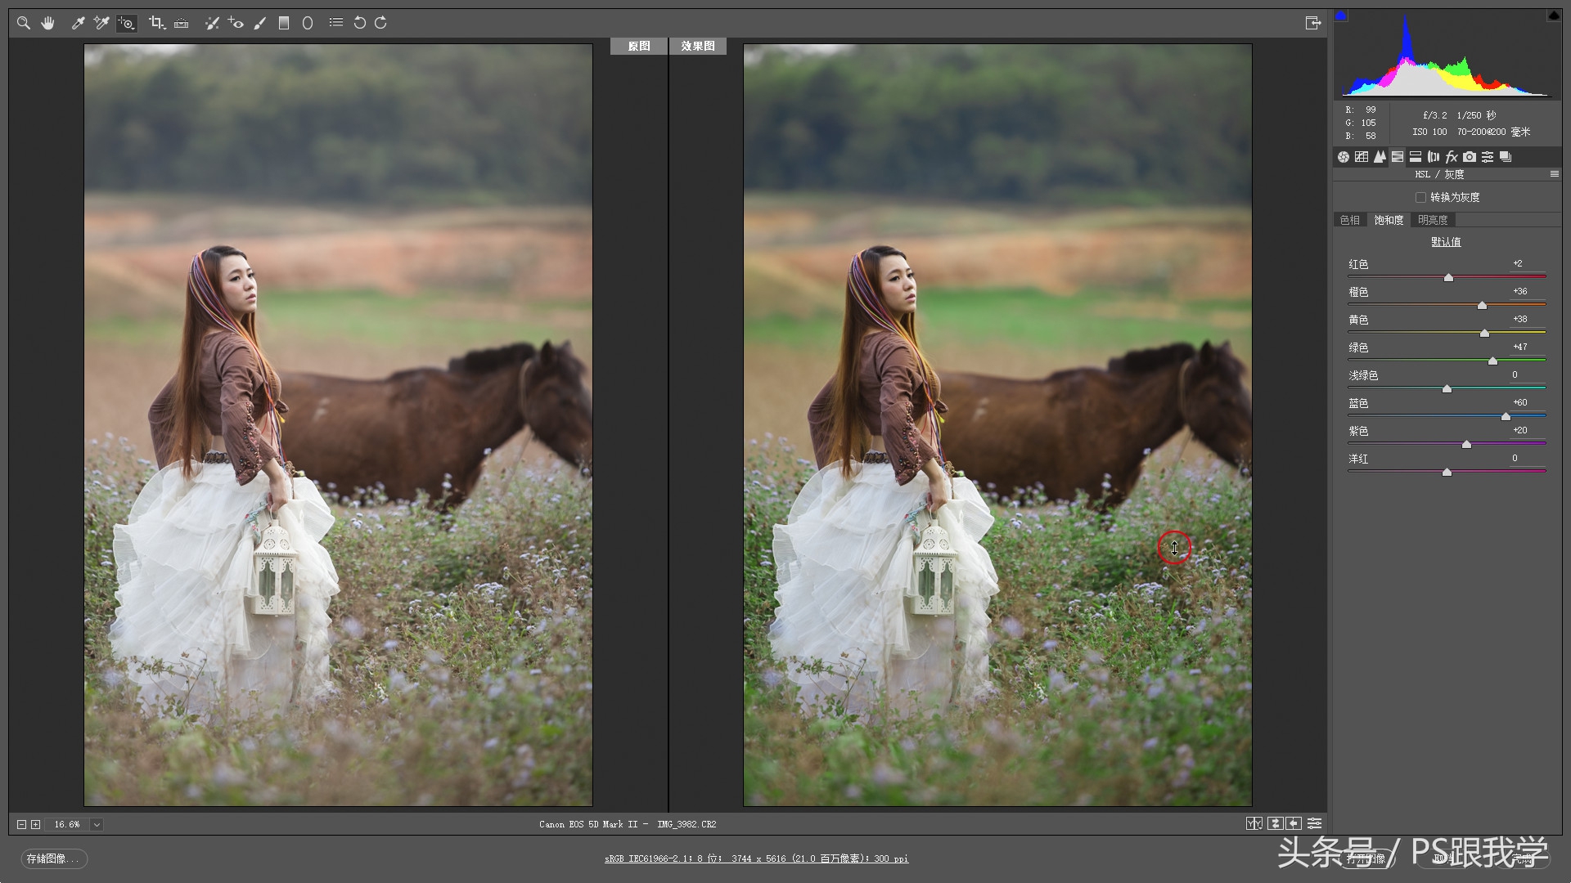Image resolution: width=1571 pixels, height=883 pixels.
Task: Switch to the Lens Corrections panel
Action: click(x=1432, y=156)
